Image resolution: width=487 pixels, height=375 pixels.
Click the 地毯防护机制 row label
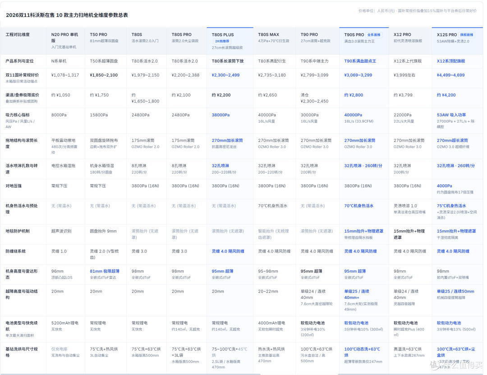18,231
